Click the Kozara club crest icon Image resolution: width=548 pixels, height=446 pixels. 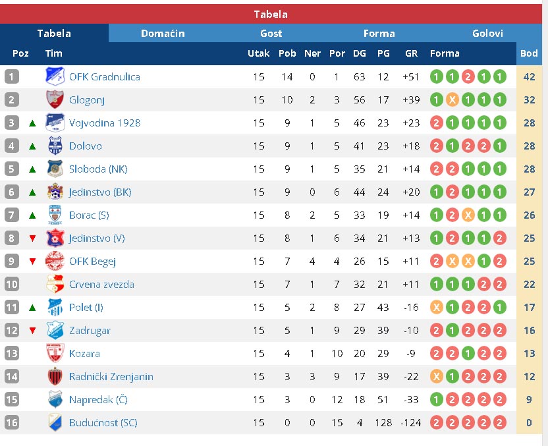pyautogui.click(x=55, y=353)
